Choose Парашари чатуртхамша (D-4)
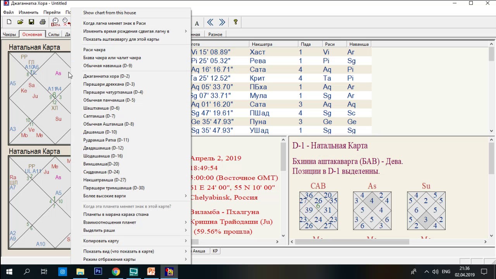The image size is (496, 279). pyautogui.click(x=131, y=92)
